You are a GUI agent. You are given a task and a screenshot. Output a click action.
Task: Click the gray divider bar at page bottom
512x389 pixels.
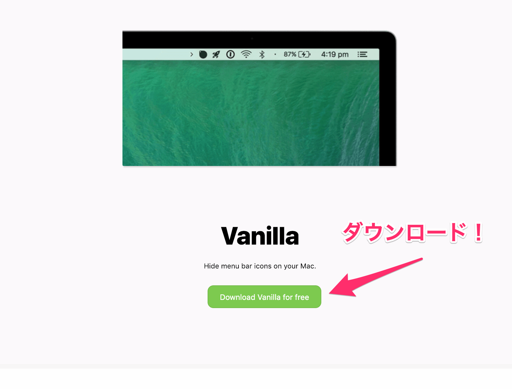(256, 366)
